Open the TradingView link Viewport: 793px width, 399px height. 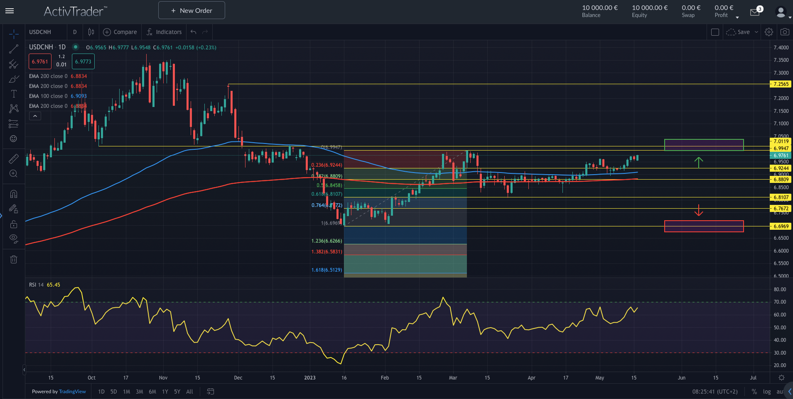[x=72, y=392]
